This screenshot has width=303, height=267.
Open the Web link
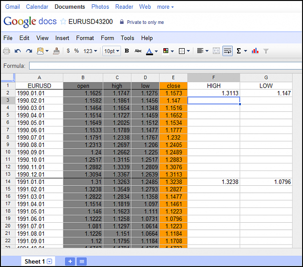(x=145, y=7)
